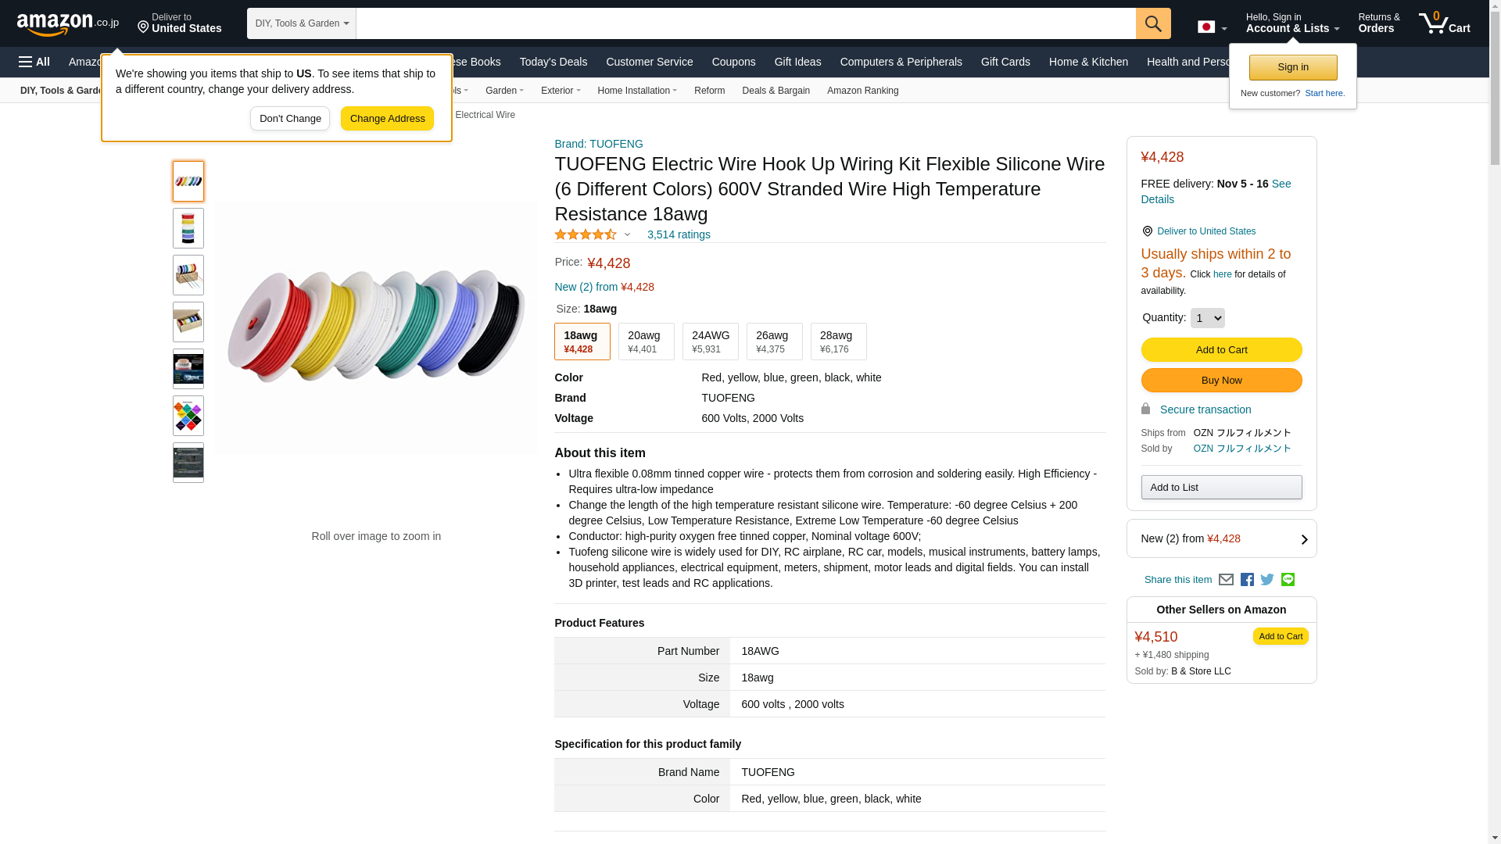Share this item on Facebook
This screenshot has width=1501, height=844.
tap(1247, 580)
